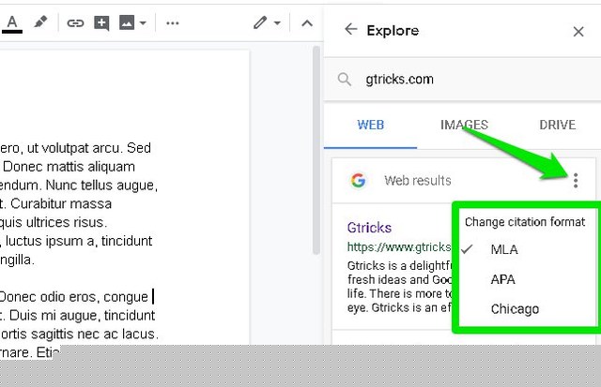This screenshot has height=387, width=601.
Task: Click the text color icon
Action: (11, 22)
